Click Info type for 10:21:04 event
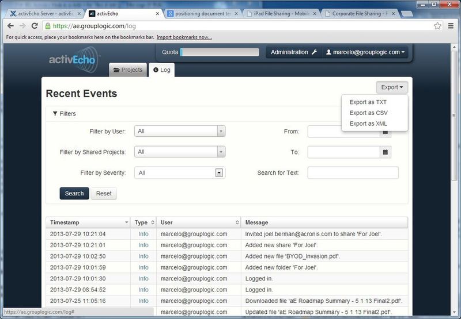This screenshot has width=461, height=319. coord(143,234)
